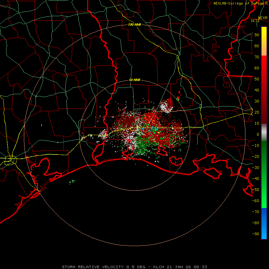The width and height of the screenshot is (269, 269).
Task: Click the "90" value on the velocity scale
Action: coord(257,35)
